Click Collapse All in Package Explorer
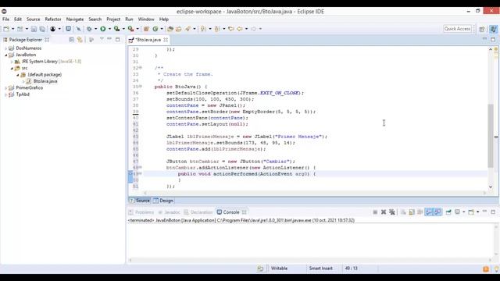Screen dimensions: 500x281 (x=71, y=40)
